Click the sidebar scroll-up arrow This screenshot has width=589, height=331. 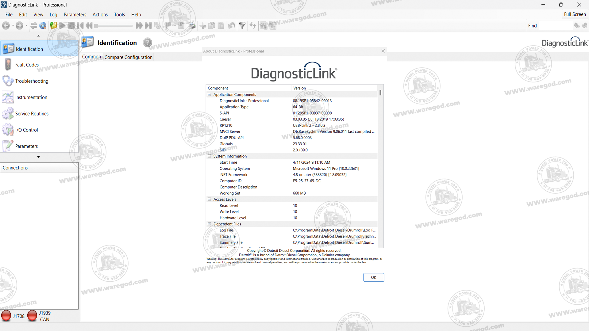38,36
